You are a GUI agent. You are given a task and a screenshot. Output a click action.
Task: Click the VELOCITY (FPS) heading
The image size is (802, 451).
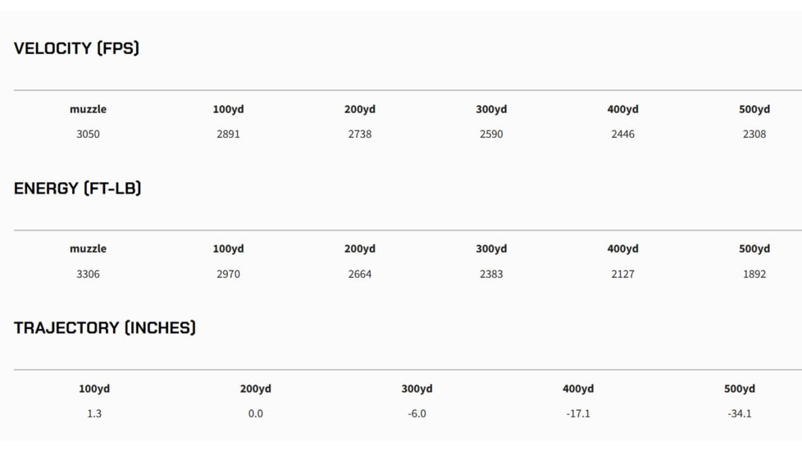click(x=76, y=48)
